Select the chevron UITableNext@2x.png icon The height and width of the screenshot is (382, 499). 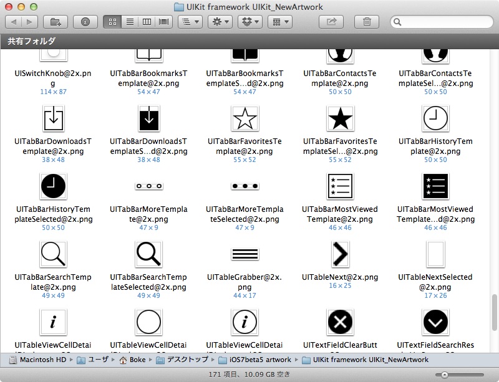coord(340,254)
